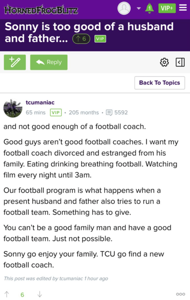This screenshot has height=300, width=190.
Task: Downvote tcumaniac's post
Action: point(40,294)
